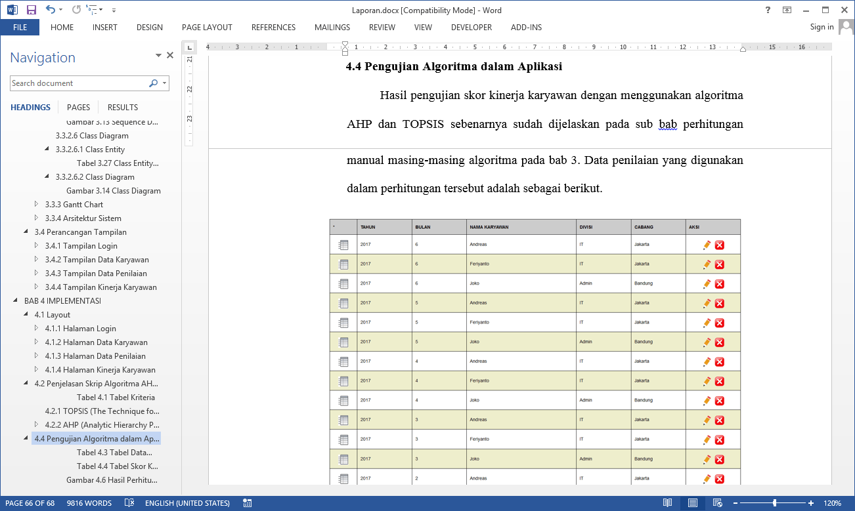Open the REFERENCES ribbon tab
The width and height of the screenshot is (855, 511).
(273, 28)
